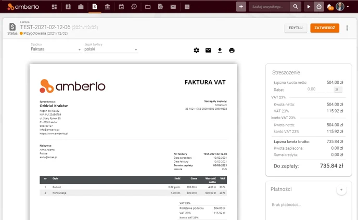Click the Rabat discount amount field

[x=319, y=89]
